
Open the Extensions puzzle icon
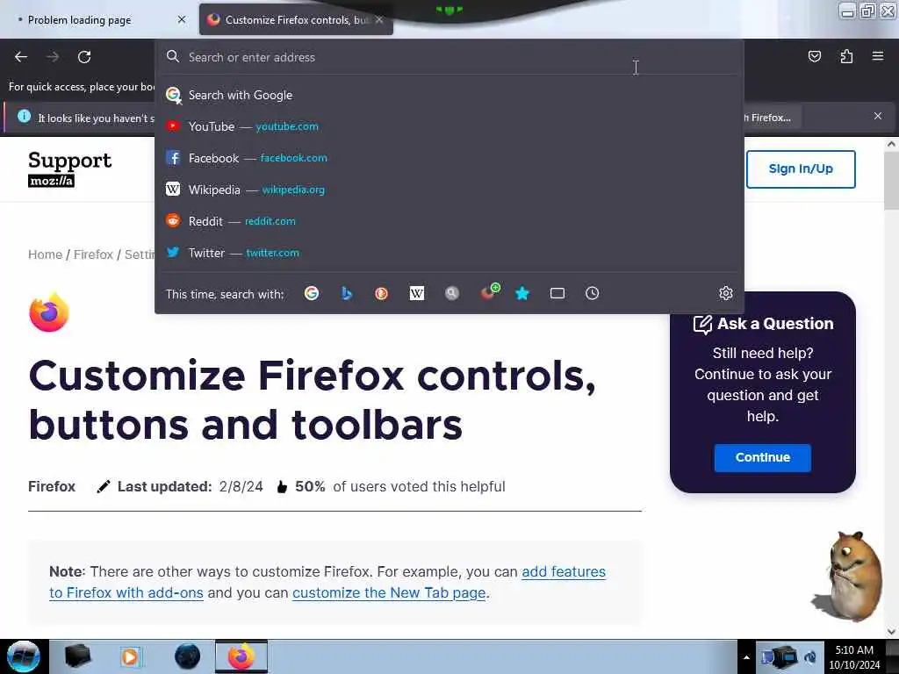tap(846, 56)
